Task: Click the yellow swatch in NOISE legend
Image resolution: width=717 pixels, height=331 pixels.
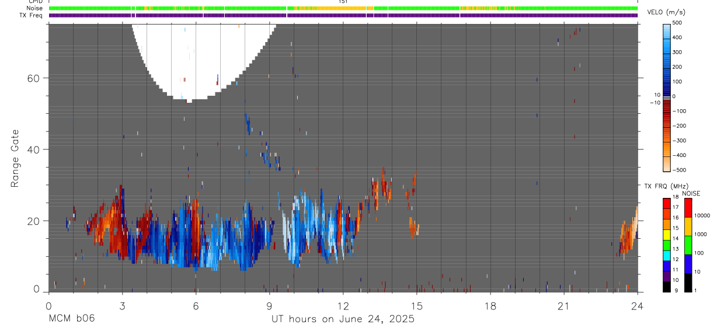Action: pyautogui.click(x=688, y=227)
